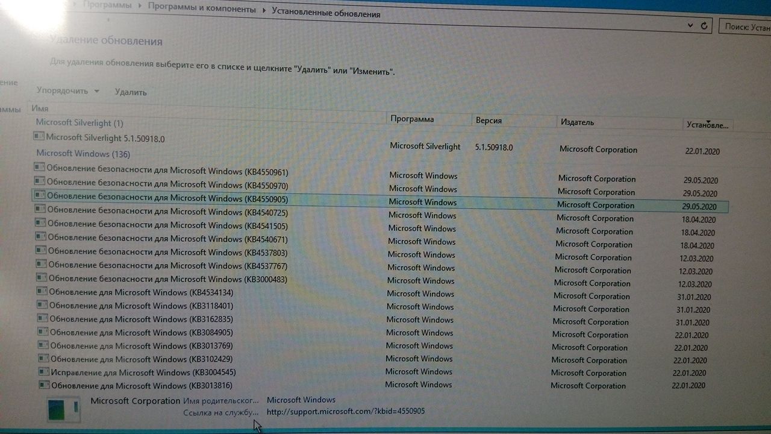Click the icon beside update KB3162835
This screenshot has height=434, width=771.
[43, 318]
